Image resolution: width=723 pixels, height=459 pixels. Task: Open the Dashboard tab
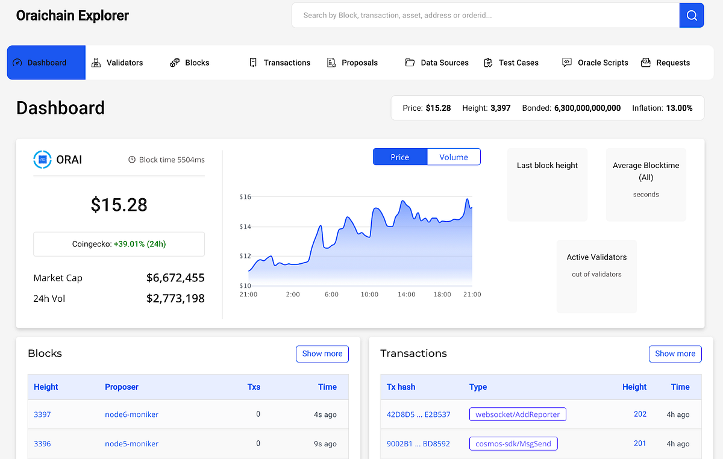[45, 62]
